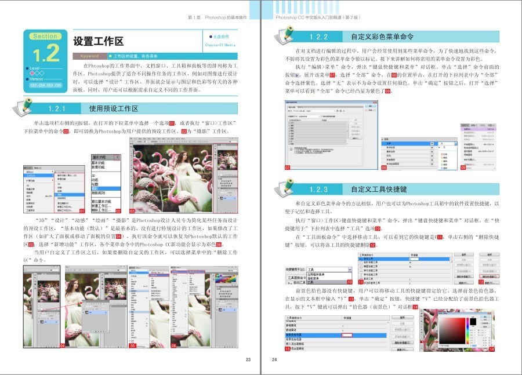
Task: Click the eye visibility icon in figure 08's first row
Action: [x=432, y=143]
